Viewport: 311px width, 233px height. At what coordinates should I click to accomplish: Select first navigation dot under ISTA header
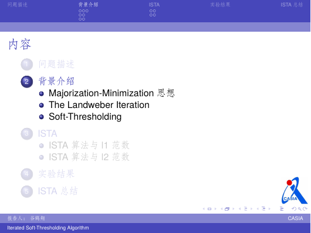pyautogui.click(x=151, y=11)
